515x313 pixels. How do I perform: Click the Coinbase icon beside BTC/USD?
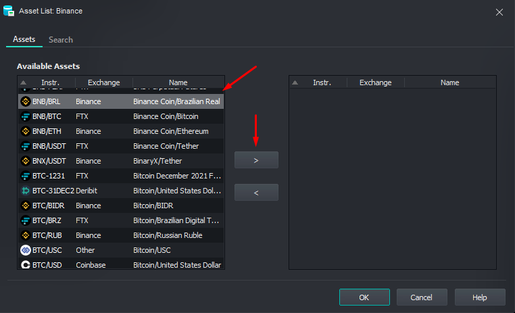click(x=25, y=265)
